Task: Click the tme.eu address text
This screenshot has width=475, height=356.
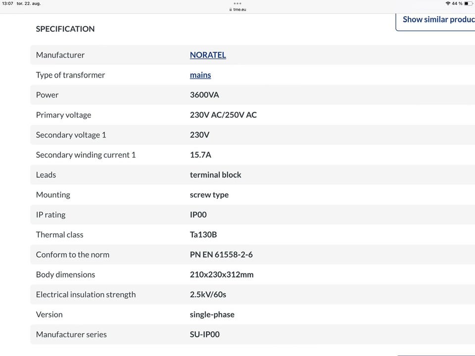Action: (x=239, y=9)
